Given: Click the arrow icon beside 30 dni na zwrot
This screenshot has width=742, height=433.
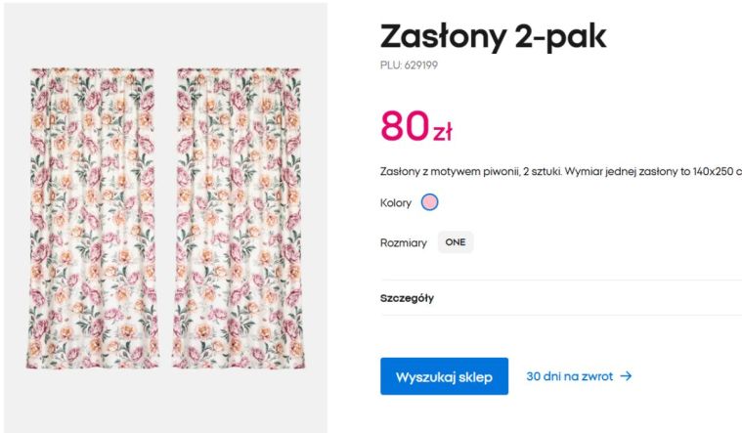Looking at the screenshot, I should (626, 376).
